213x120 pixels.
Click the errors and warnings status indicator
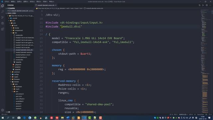pos(4,114)
